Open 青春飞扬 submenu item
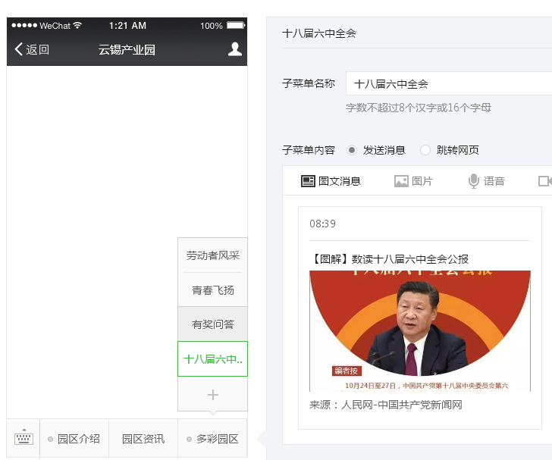This screenshot has height=460, width=552. 212,289
